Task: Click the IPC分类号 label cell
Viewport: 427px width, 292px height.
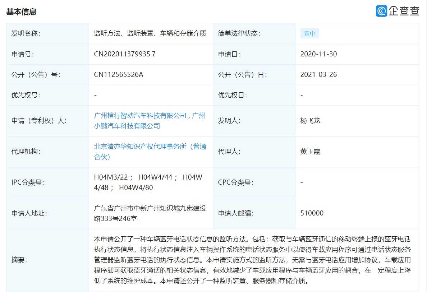Action: (x=48, y=182)
